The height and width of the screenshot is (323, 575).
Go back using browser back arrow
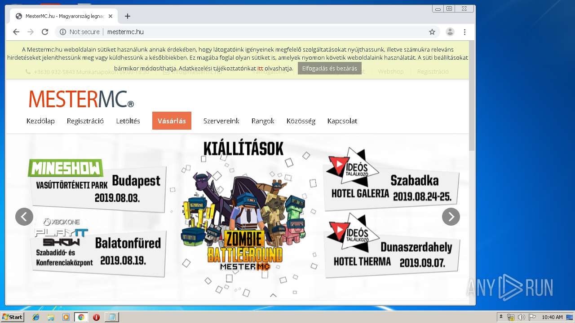16,32
